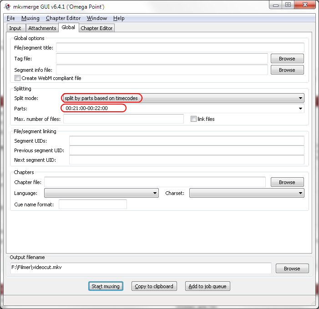
Task: Click Start muxing button
Action: pyautogui.click(x=106, y=286)
